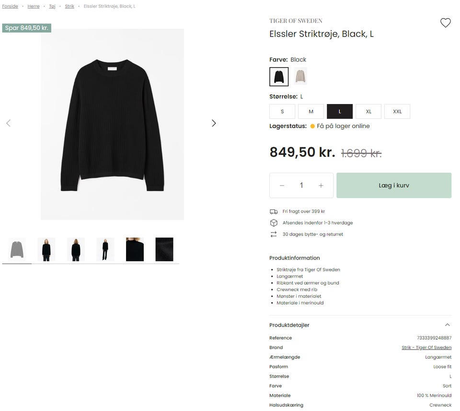The image size is (460, 411).
Task: Choose the beige color swatch
Action: pyautogui.click(x=300, y=76)
